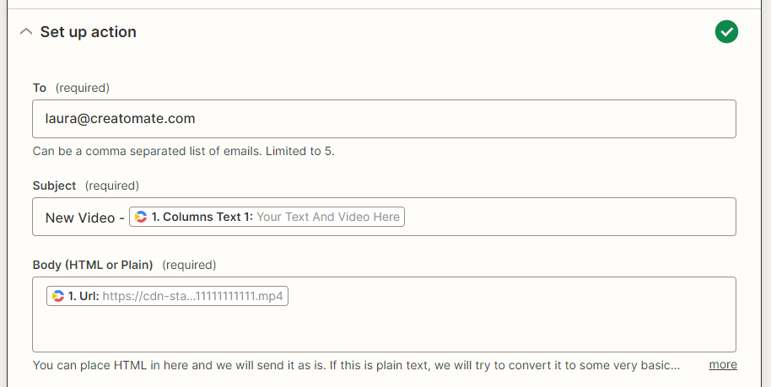This screenshot has height=387, width=771.
Task: Click the green completed checkmark icon
Action: click(x=726, y=32)
